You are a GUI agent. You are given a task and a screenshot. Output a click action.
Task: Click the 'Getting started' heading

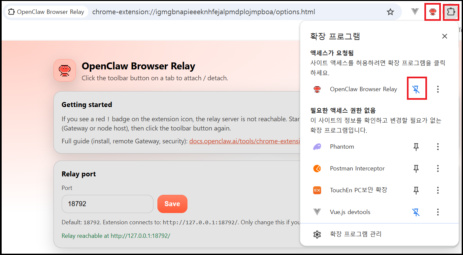tap(87, 105)
